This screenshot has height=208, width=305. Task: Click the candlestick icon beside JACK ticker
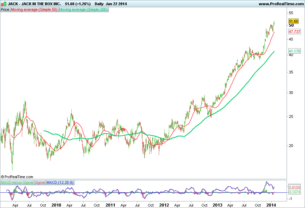(4, 4)
